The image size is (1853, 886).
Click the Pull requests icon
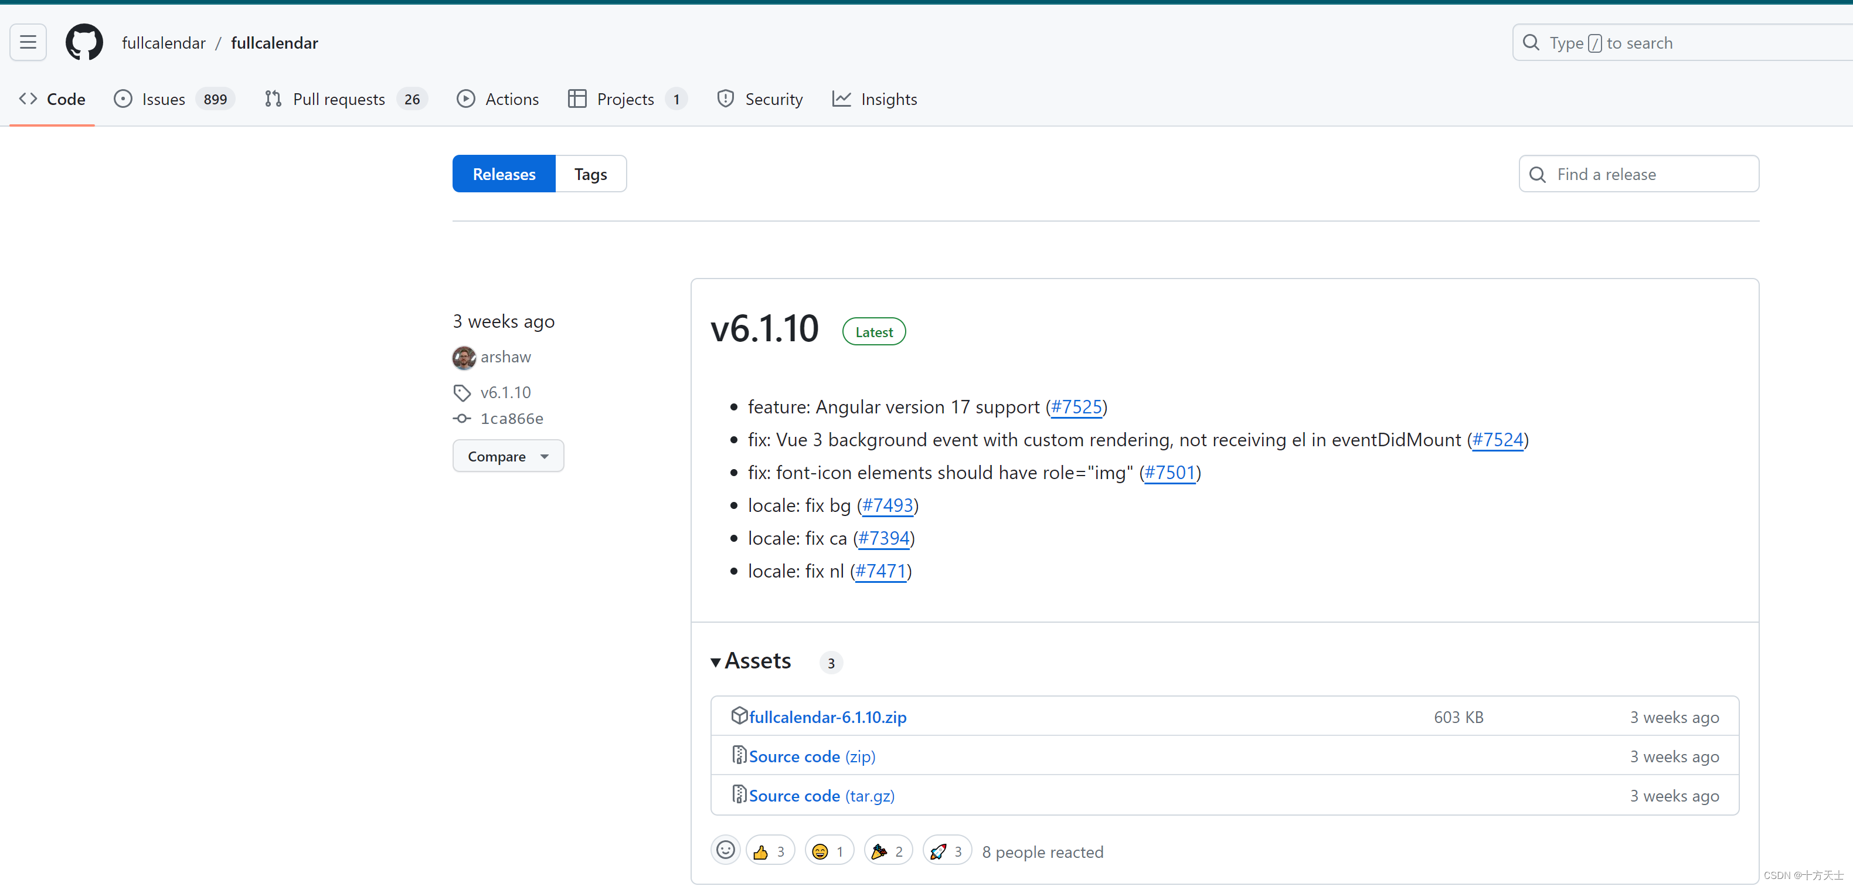pyautogui.click(x=273, y=99)
